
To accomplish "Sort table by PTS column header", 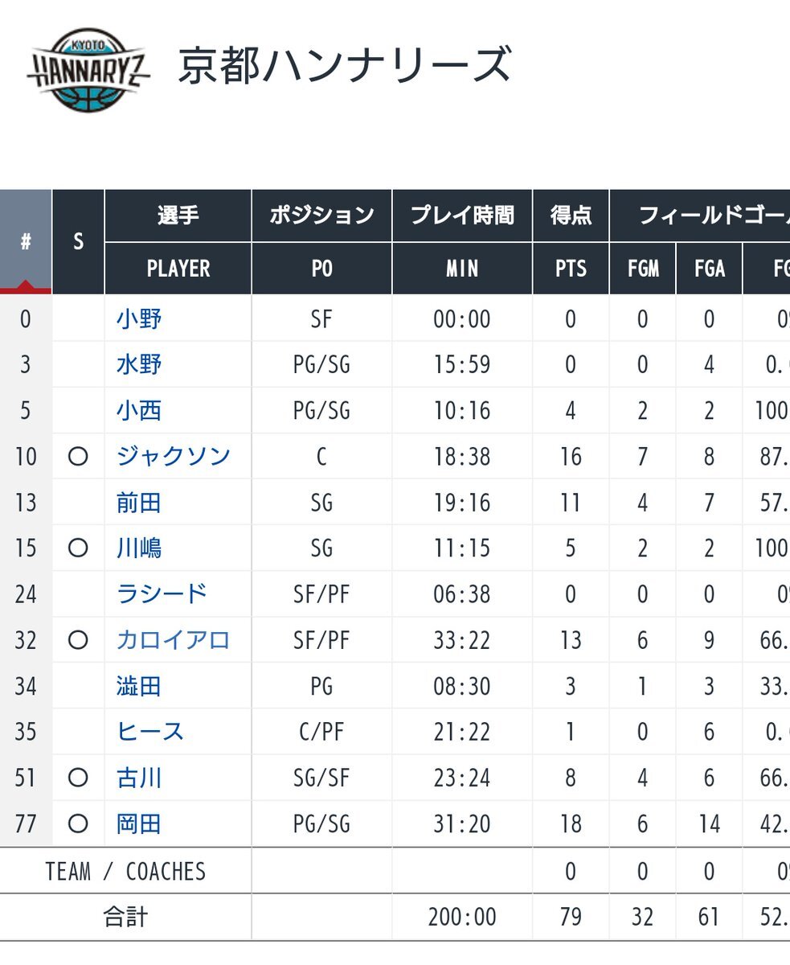I will tap(571, 269).
